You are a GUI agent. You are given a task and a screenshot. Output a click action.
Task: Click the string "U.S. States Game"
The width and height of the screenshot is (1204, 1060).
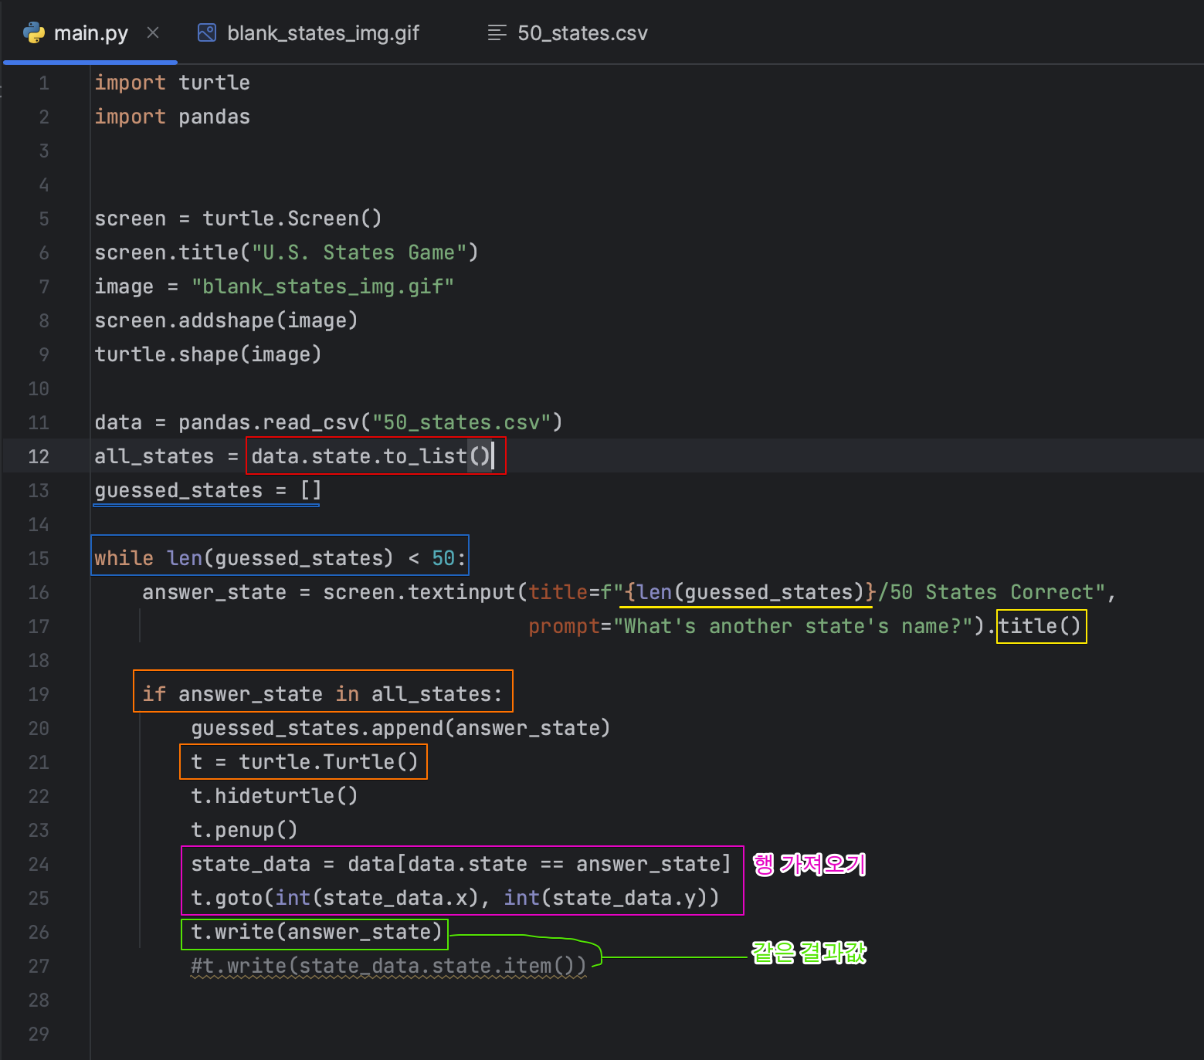[359, 252]
